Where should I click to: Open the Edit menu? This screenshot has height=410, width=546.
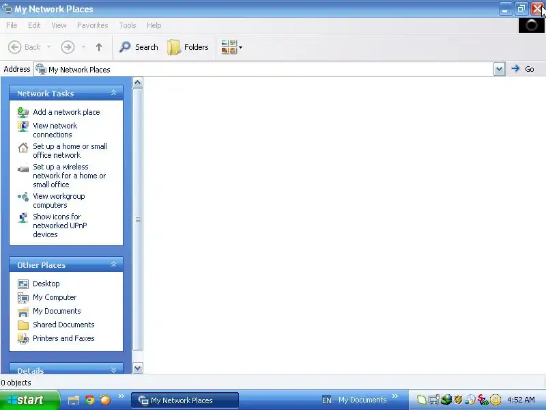pos(34,25)
